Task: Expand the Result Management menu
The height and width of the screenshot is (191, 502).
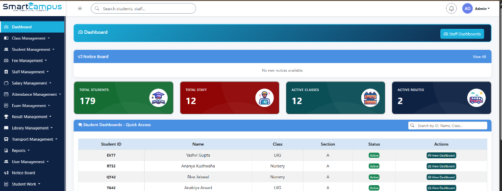Action: click(31, 117)
